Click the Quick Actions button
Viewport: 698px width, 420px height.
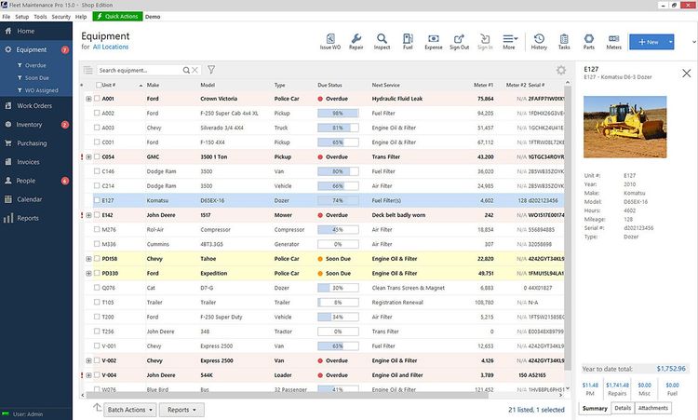[x=117, y=17]
